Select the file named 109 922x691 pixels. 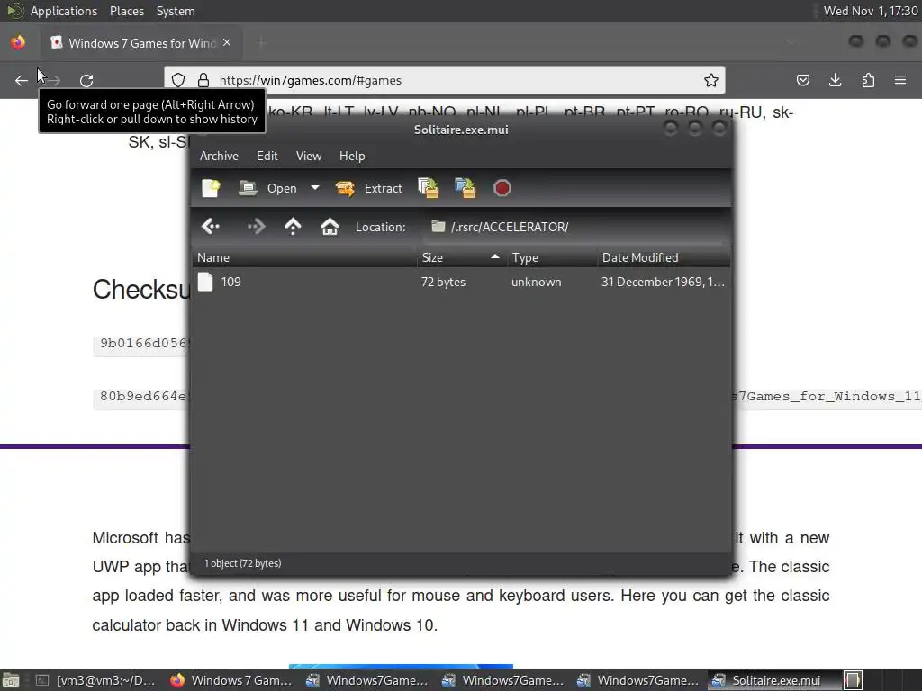[x=230, y=282]
